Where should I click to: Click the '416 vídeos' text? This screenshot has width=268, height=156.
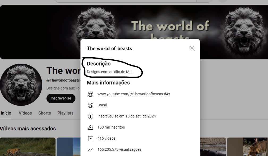click(x=107, y=138)
